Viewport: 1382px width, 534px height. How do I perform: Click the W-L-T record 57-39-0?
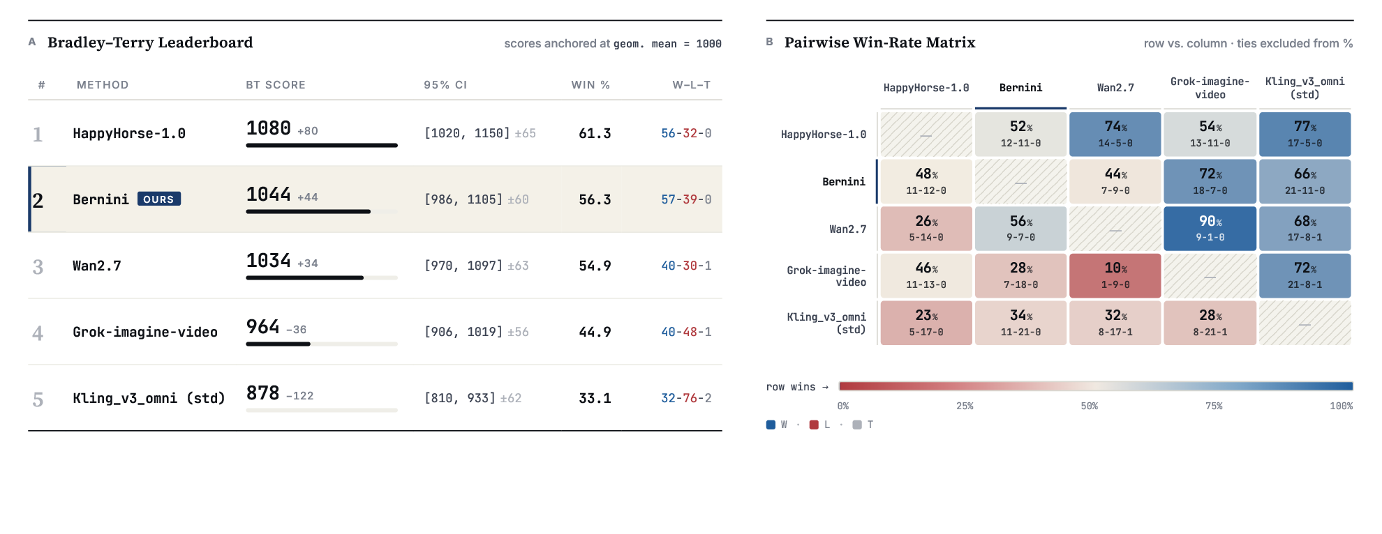click(x=686, y=199)
